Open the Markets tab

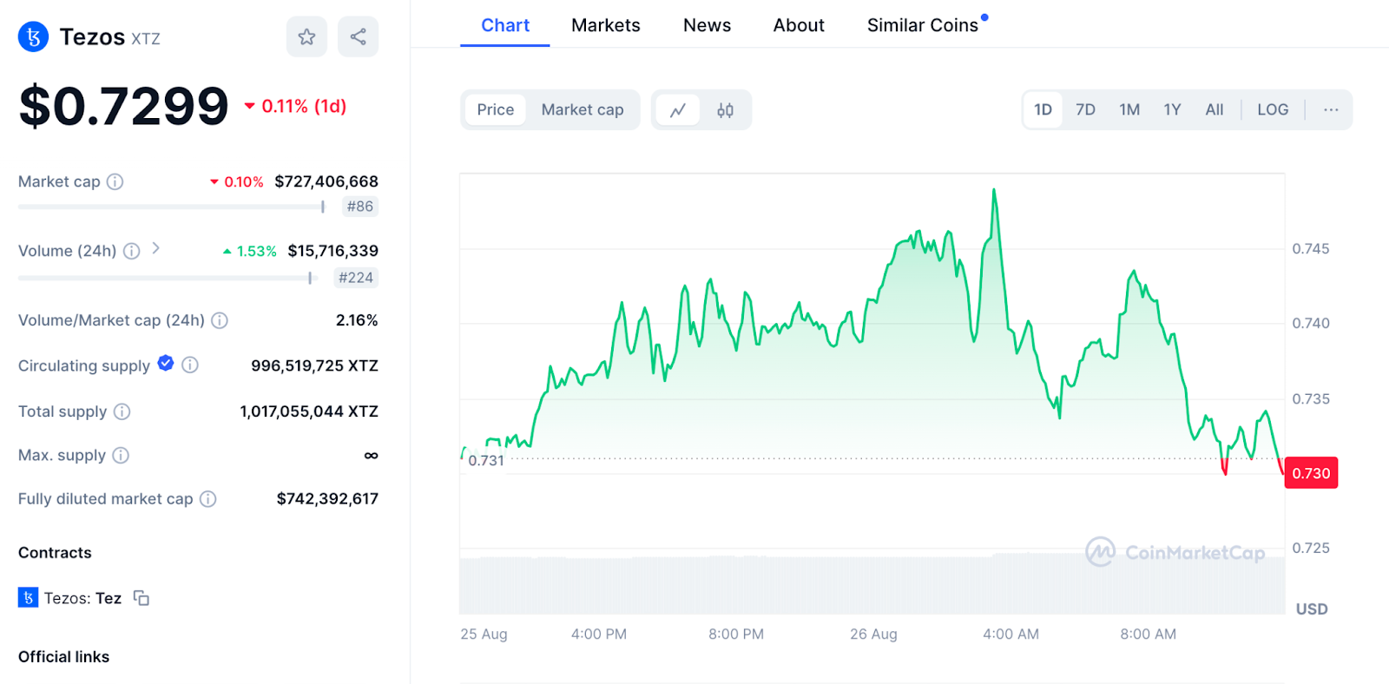(x=606, y=25)
